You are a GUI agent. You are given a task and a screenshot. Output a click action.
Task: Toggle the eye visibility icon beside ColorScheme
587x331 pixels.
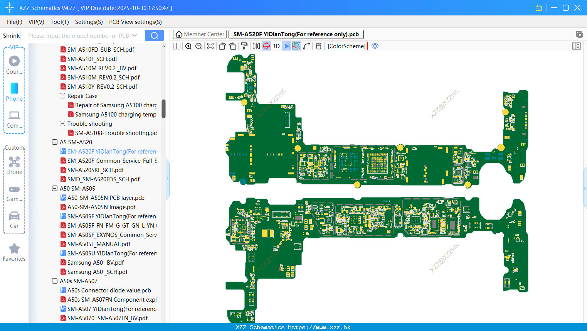point(375,46)
